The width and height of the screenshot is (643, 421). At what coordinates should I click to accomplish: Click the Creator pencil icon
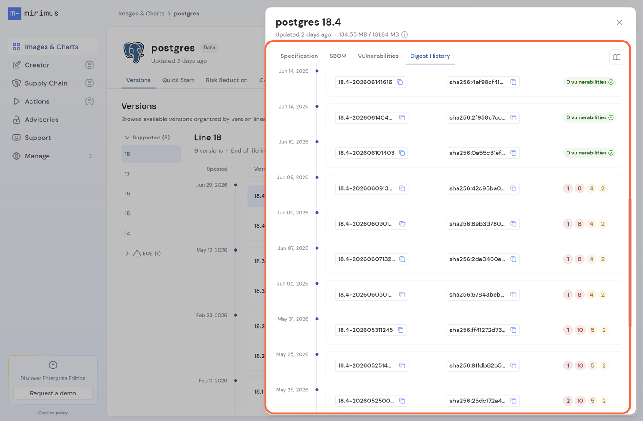(x=16, y=65)
